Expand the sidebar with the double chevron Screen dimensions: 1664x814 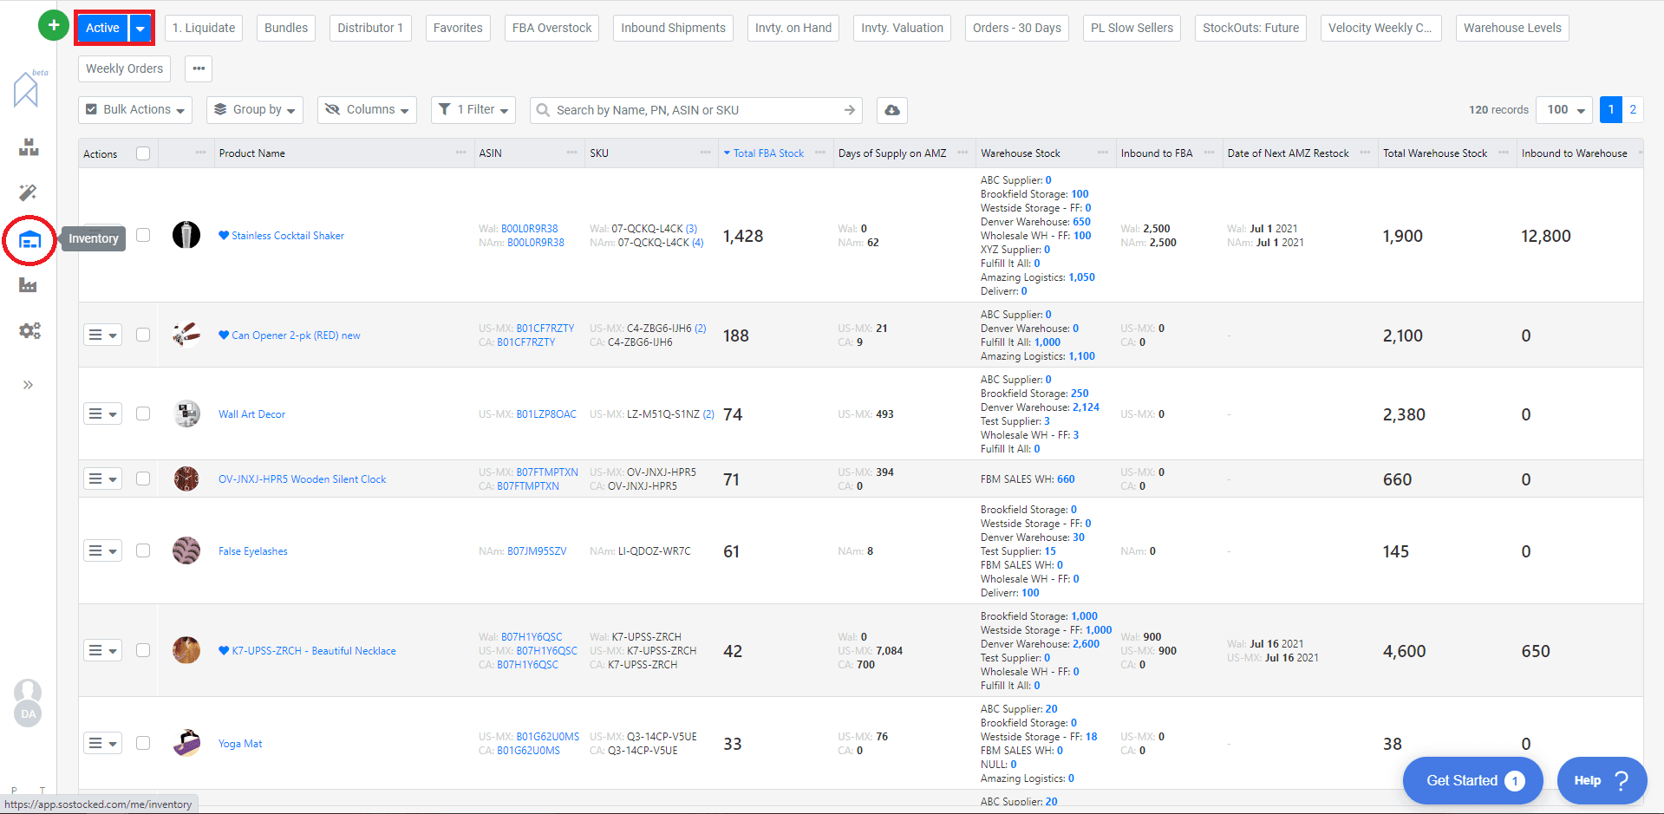28,385
